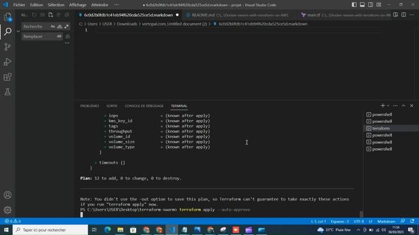Image resolution: width=419 pixels, height=235 pixels.
Task: Open title bar overflow menu ellipsis
Action: 117,5
